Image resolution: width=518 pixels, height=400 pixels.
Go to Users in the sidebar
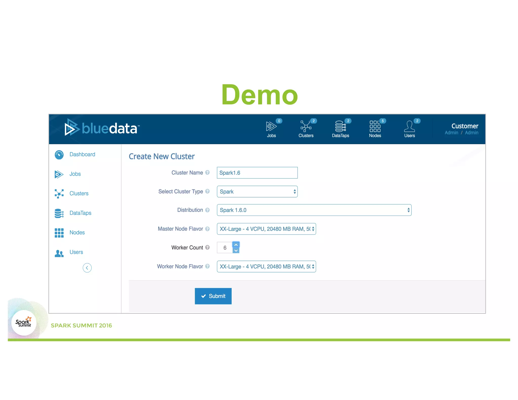(x=76, y=252)
